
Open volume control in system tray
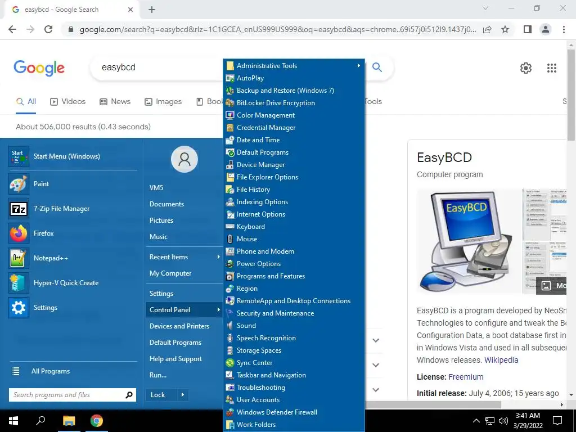click(x=503, y=421)
